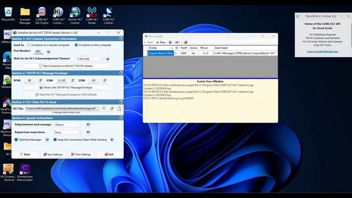
Task: Click the red exit icon in listener toolbar
Action: pyautogui.click(x=186, y=42)
